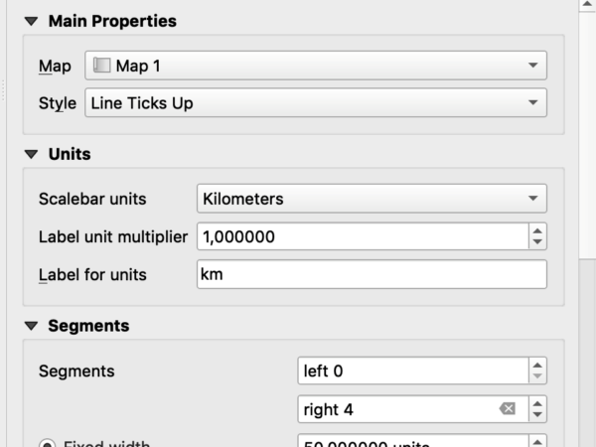The width and height of the screenshot is (596, 447).
Task: Collapse the Units section triangle
Action: click(x=31, y=154)
